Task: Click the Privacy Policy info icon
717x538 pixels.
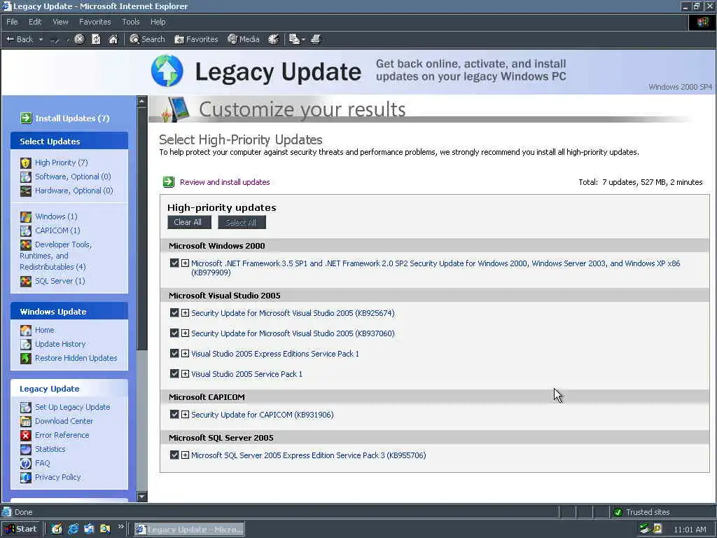Action: coord(26,477)
